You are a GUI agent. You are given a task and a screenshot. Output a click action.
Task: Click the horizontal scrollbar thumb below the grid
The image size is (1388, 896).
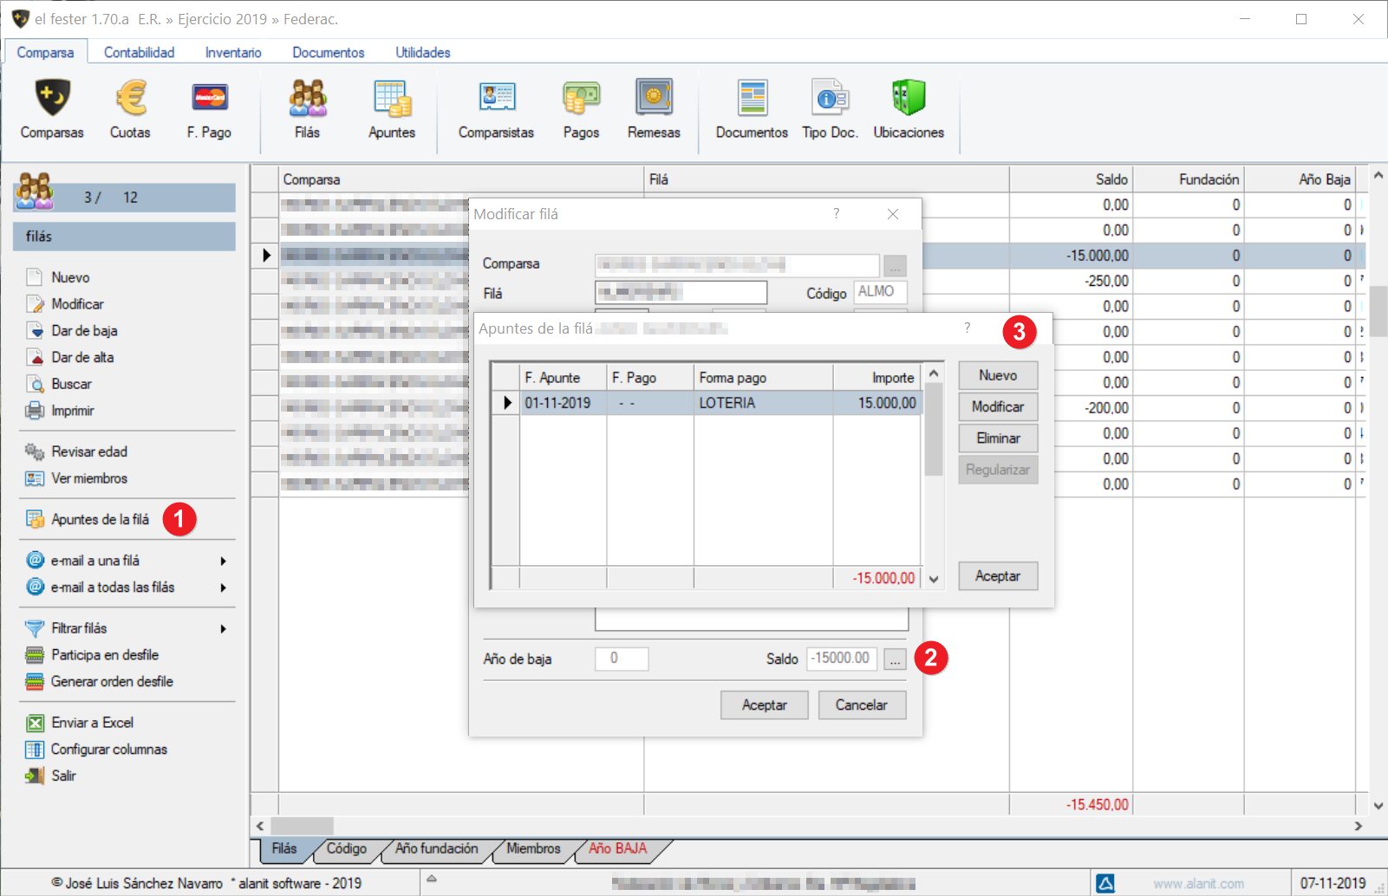pyautogui.click(x=302, y=826)
